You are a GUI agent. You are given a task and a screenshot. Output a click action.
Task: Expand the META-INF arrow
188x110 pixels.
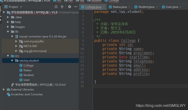coord(16,46)
